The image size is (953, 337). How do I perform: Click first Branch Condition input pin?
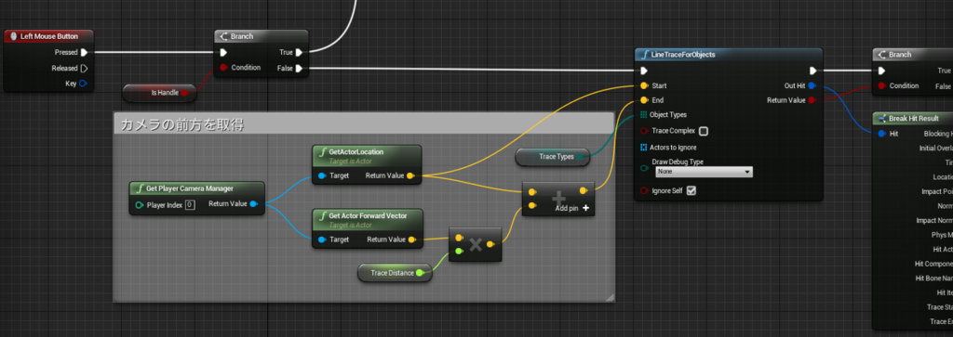[x=223, y=67]
